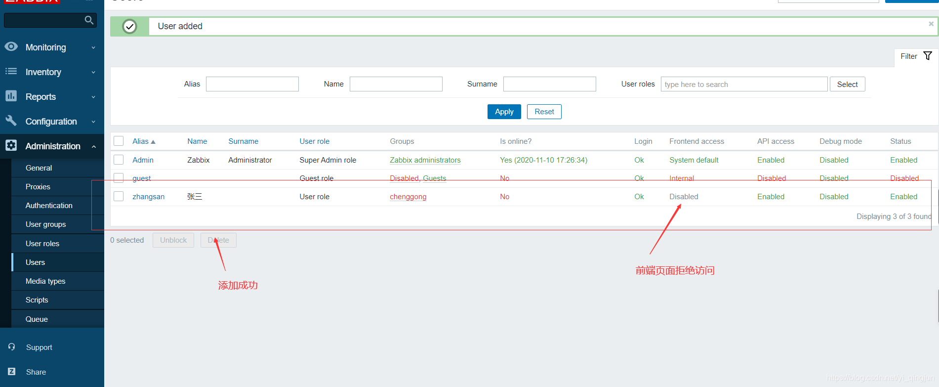Image resolution: width=939 pixels, height=387 pixels.
Task: Focus the Alias filter field
Action: tap(252, 84)
